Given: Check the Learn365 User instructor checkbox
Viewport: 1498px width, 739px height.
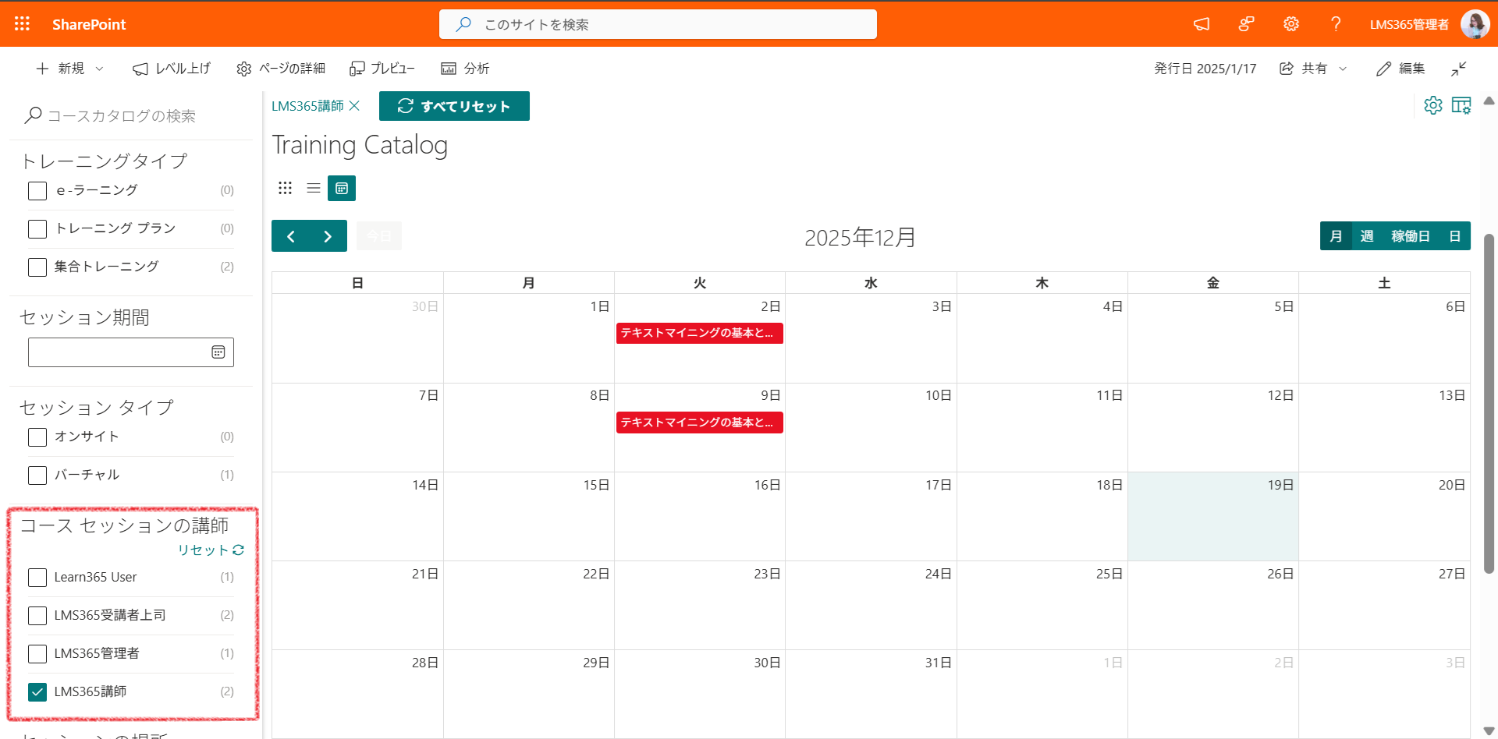Looking at the screenshot, I should coord(37,578).
